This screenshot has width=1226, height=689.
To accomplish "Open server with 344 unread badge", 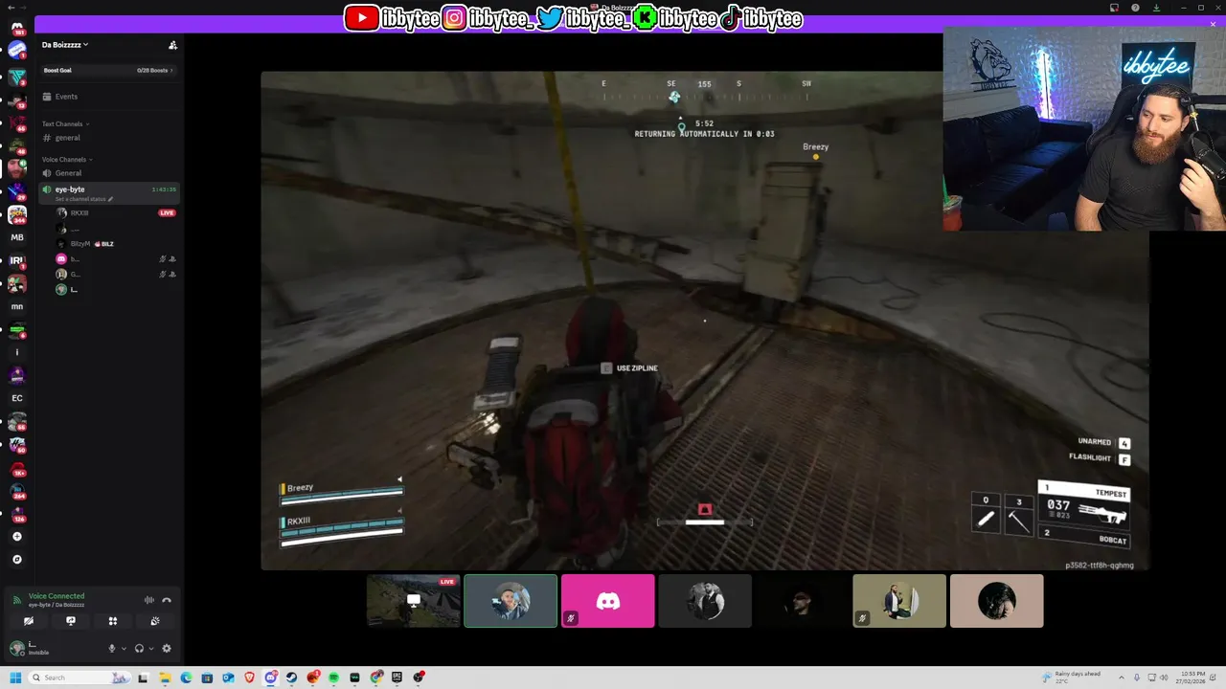I will (17, 214).
